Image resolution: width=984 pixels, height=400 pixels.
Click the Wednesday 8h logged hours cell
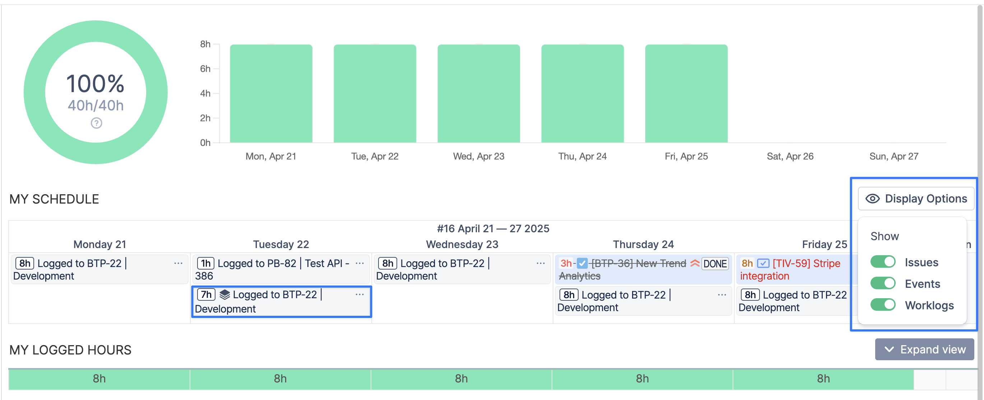[x=461, y=378]
